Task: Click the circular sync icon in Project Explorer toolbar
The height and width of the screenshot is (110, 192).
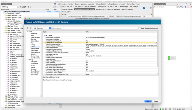Action: click(28, 7)
